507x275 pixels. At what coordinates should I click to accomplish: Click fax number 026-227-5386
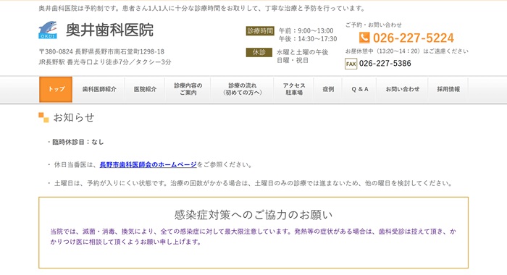[385, 64]
